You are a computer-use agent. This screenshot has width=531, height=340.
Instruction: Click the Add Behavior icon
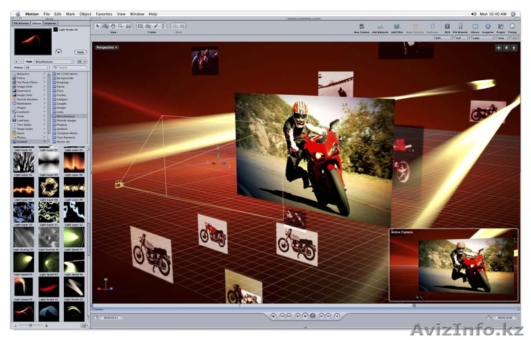[x=380, y=26]
